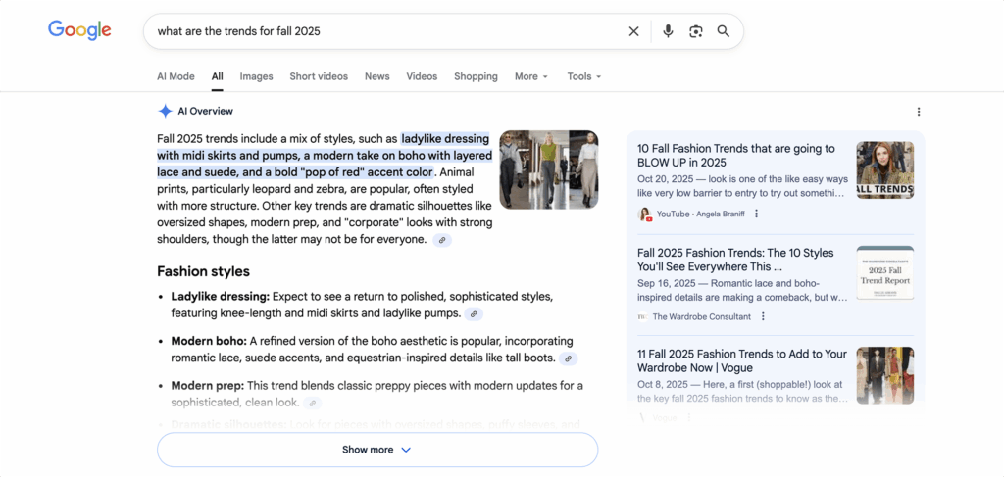Click the 'Ladylike dressing:' bold label

(x=221, y=298)
